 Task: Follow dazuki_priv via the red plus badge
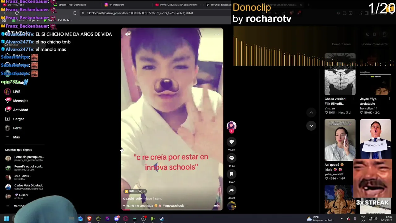coord(231,131)
